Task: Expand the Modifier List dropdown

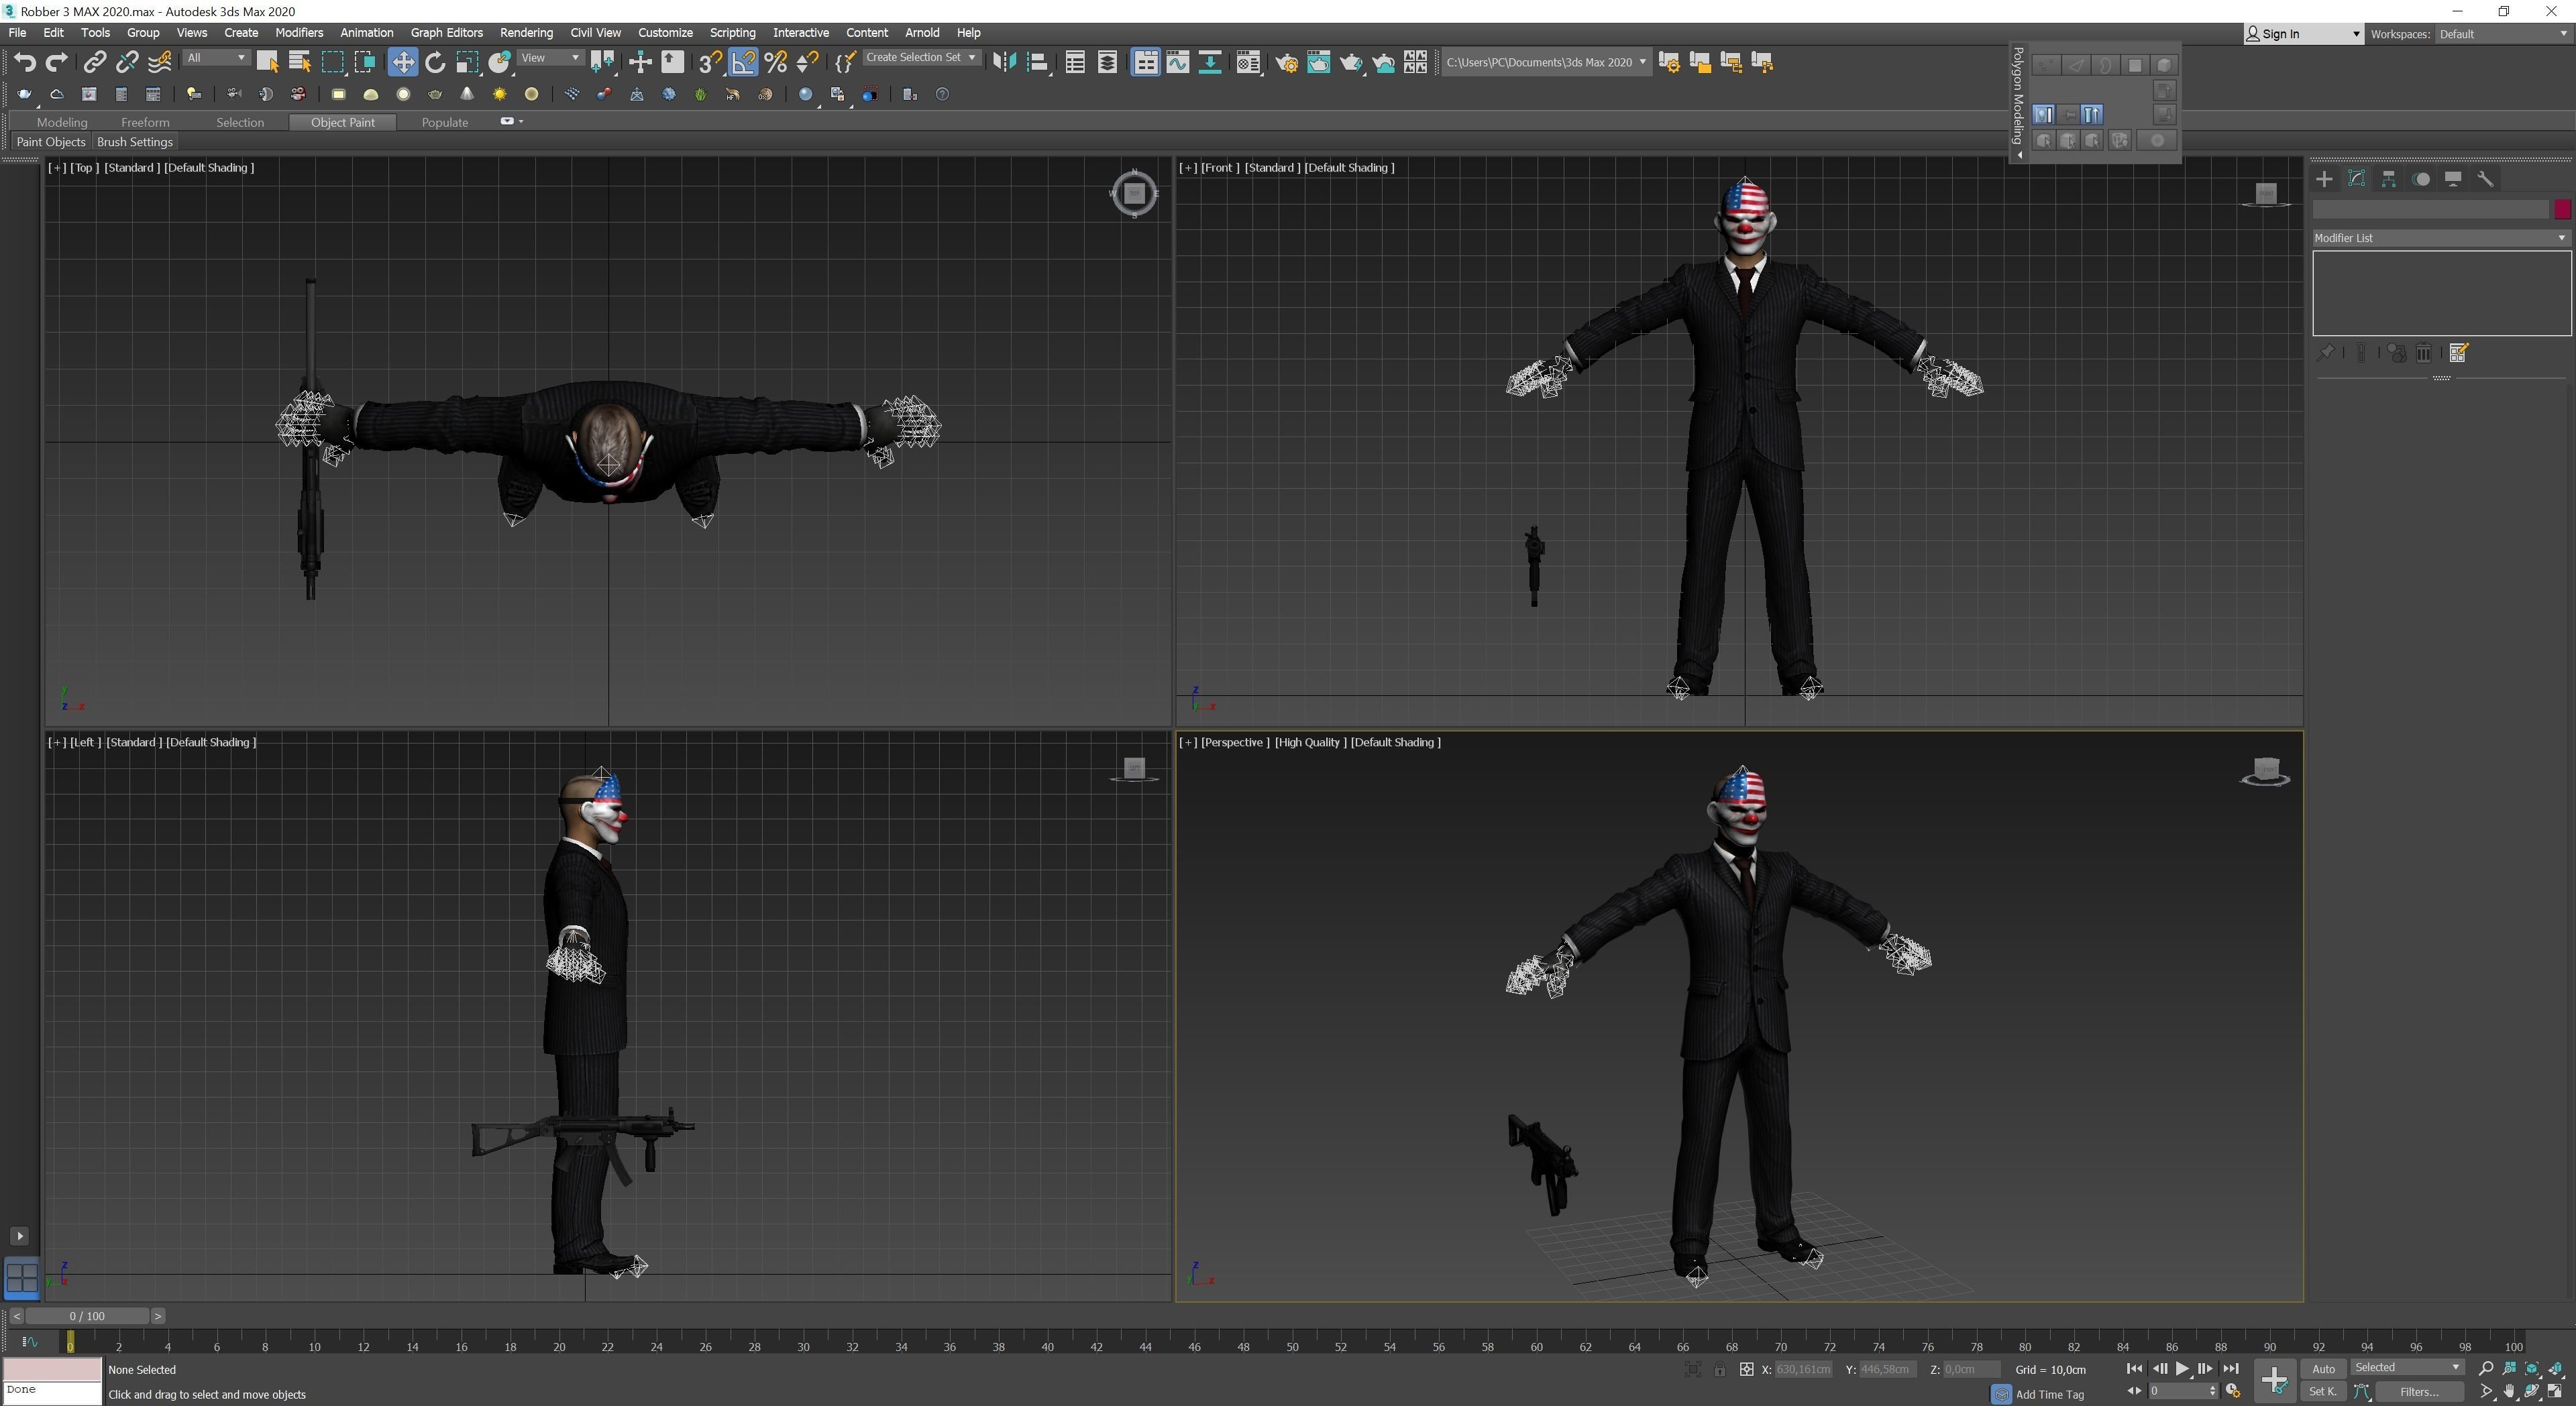Action: pyautogui.click(x=2441, y=238)
